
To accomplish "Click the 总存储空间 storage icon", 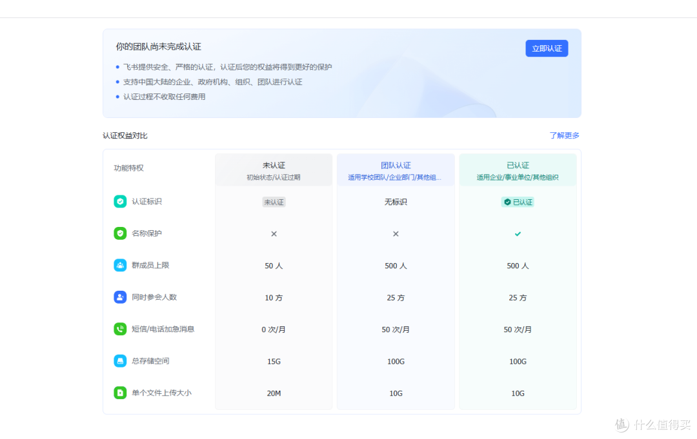I will click(120, 361).
